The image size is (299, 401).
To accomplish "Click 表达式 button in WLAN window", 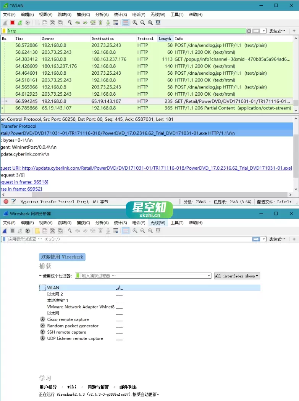I will click(x=277, y=31).
